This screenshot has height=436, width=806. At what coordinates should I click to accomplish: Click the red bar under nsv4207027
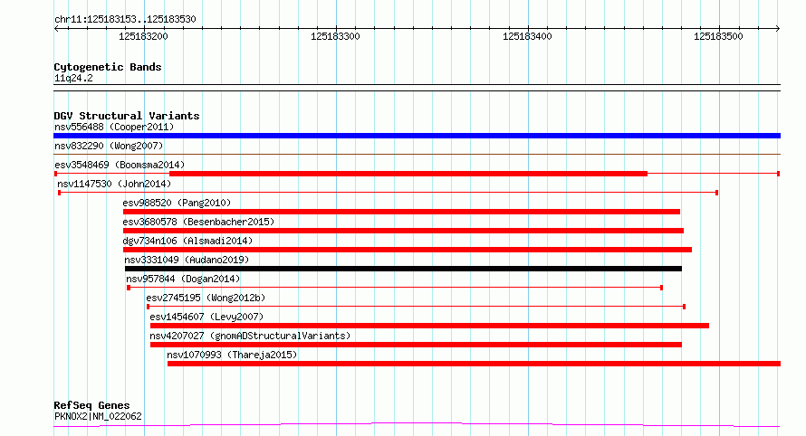416,345
